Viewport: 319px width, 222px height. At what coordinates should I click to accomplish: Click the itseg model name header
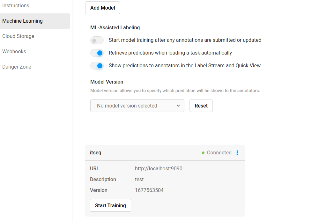coord(95,152)
